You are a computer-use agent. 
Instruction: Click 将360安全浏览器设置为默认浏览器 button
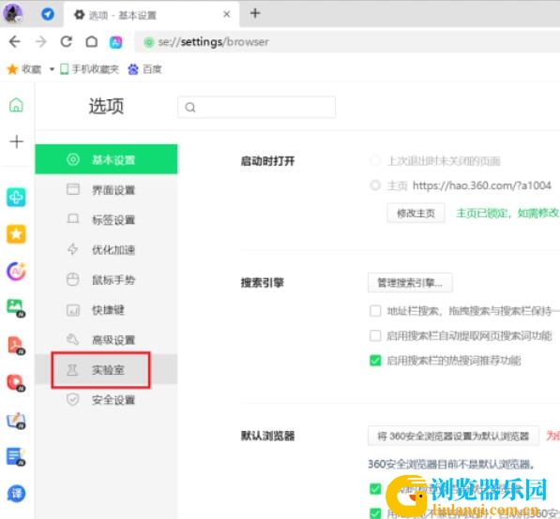(x=453, y=436)
